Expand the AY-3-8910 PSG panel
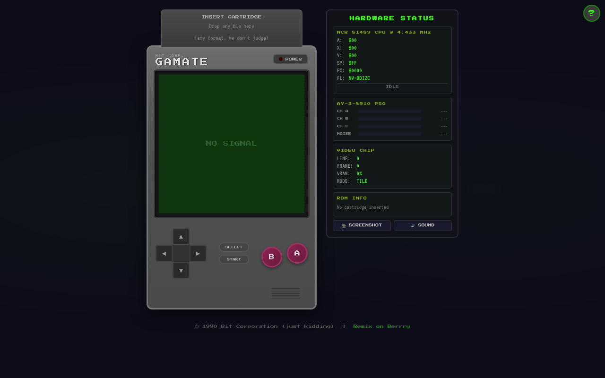Viewport: 605px width, 378px height. (x=361, y=103)
